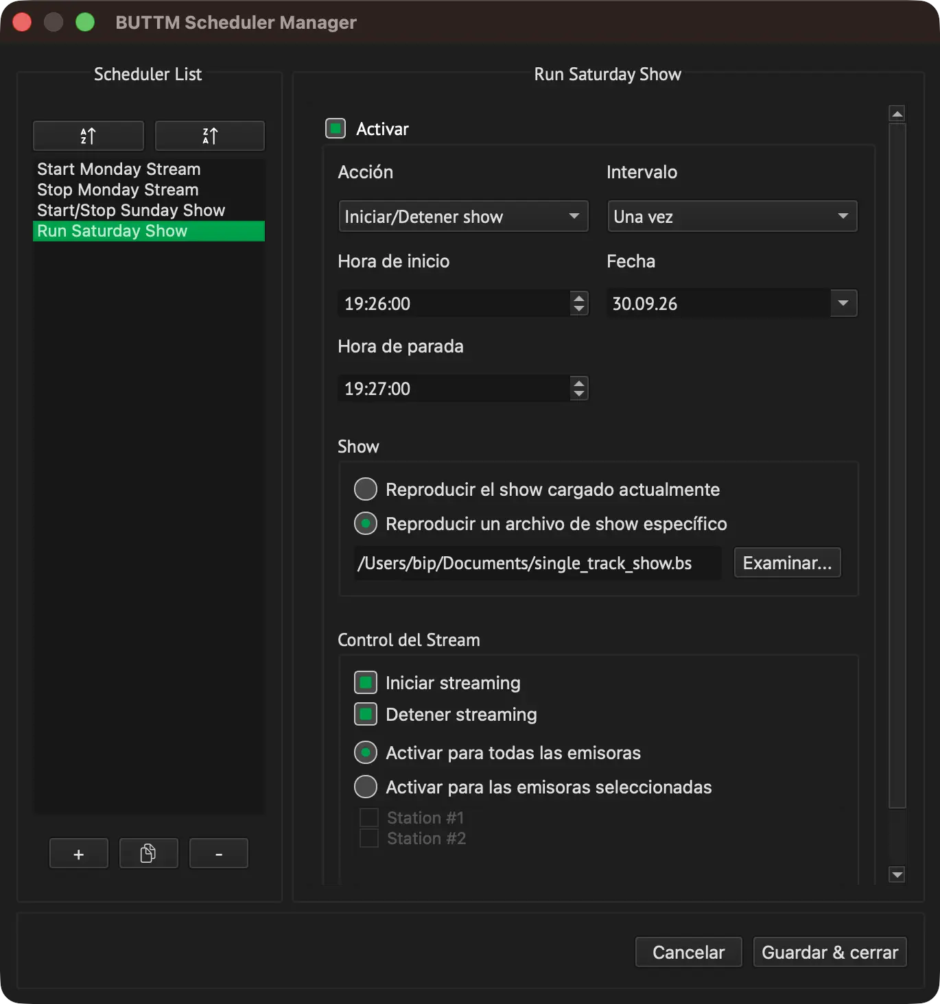The image size is (940, 1004).
Task: Increase Hora de inicio with up arrow
Action: pyautogui.click(x=579, y=298)
